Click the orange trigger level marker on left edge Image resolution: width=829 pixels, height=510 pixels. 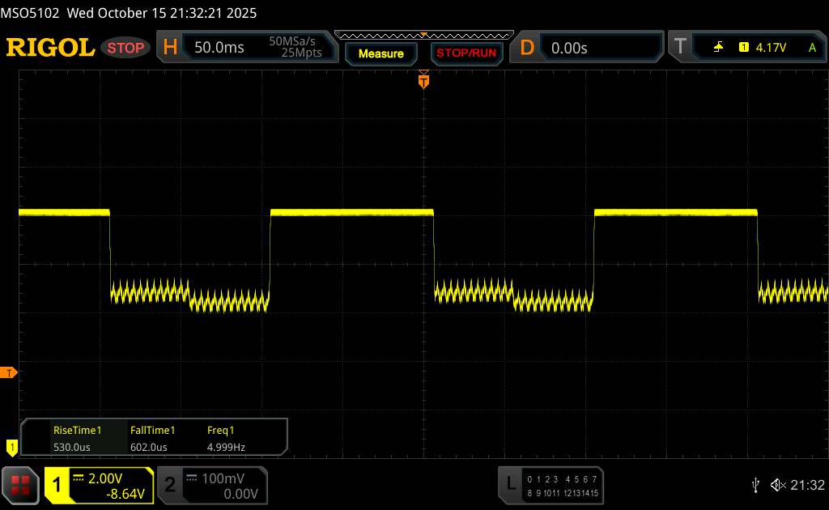click(x=9, y=372)
